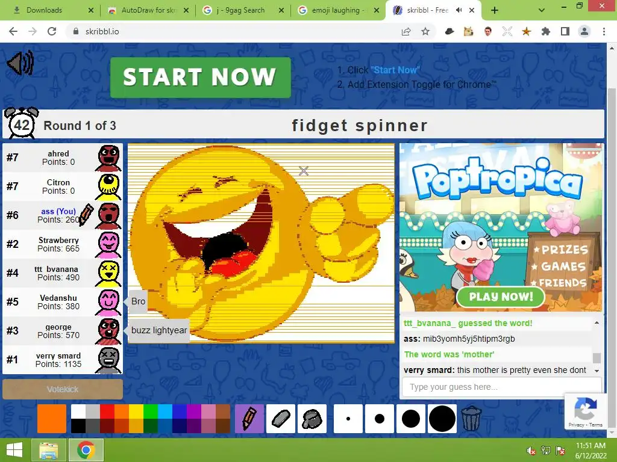This screenshot has height=462, width=617.
Task: Choose the largest brush size
Action: tap(442, 419)
